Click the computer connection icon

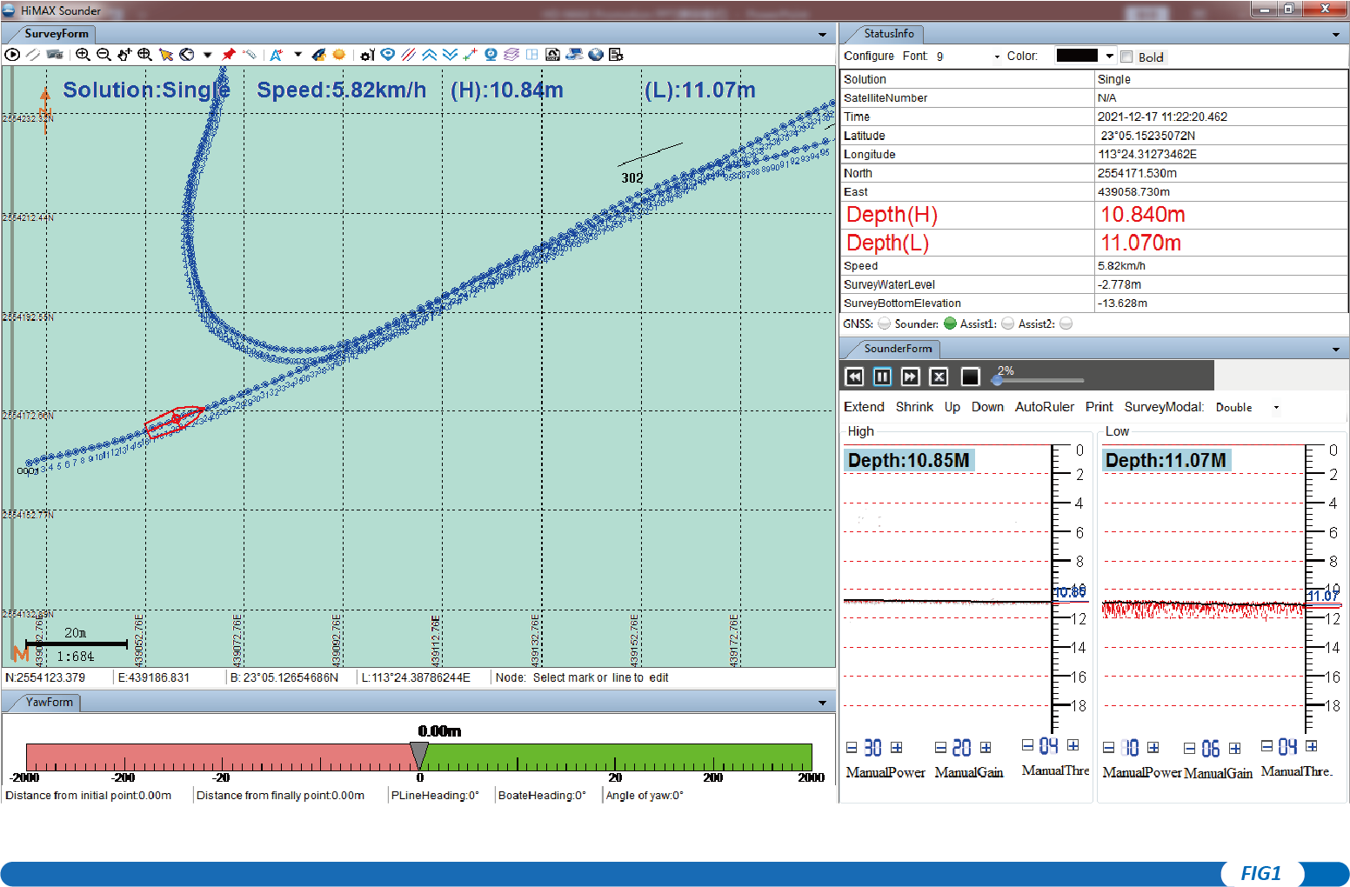[x=574, y=54]
